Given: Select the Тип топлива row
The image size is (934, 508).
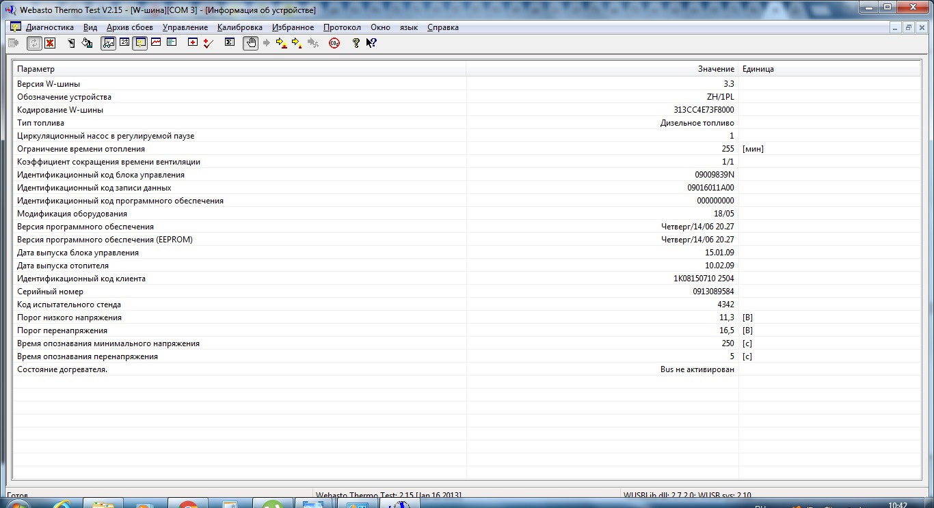Looking at the screenshot, I should [x=467, y=123].
